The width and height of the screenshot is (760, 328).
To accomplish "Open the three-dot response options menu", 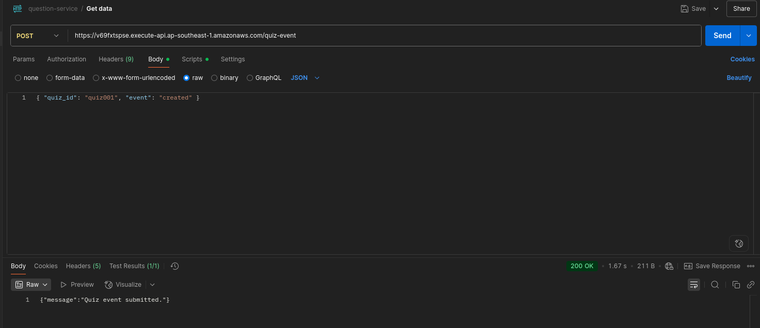I will (x=751, y=266).
